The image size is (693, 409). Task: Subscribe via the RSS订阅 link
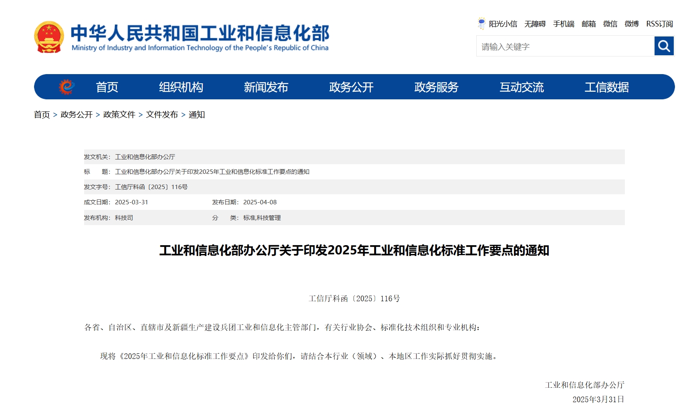coord(659,24)
